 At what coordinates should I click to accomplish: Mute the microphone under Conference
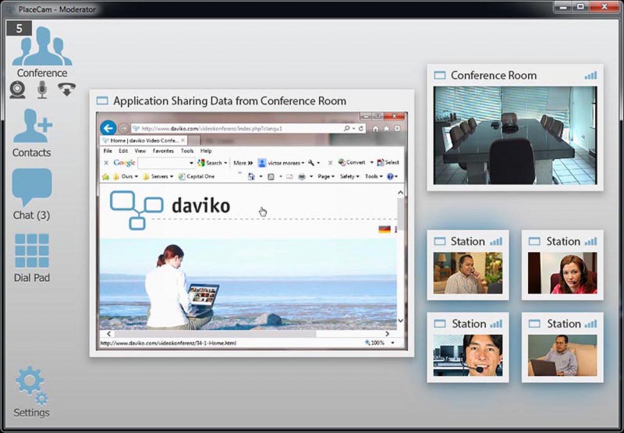pos(42,90)
